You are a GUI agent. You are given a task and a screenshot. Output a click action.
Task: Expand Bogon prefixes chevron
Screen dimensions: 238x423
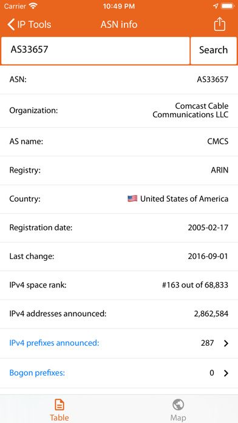226,373
